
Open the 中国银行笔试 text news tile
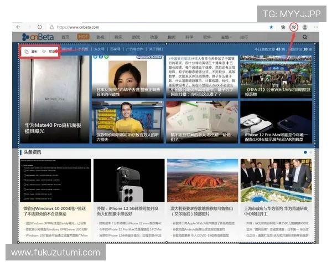[202, 77]
